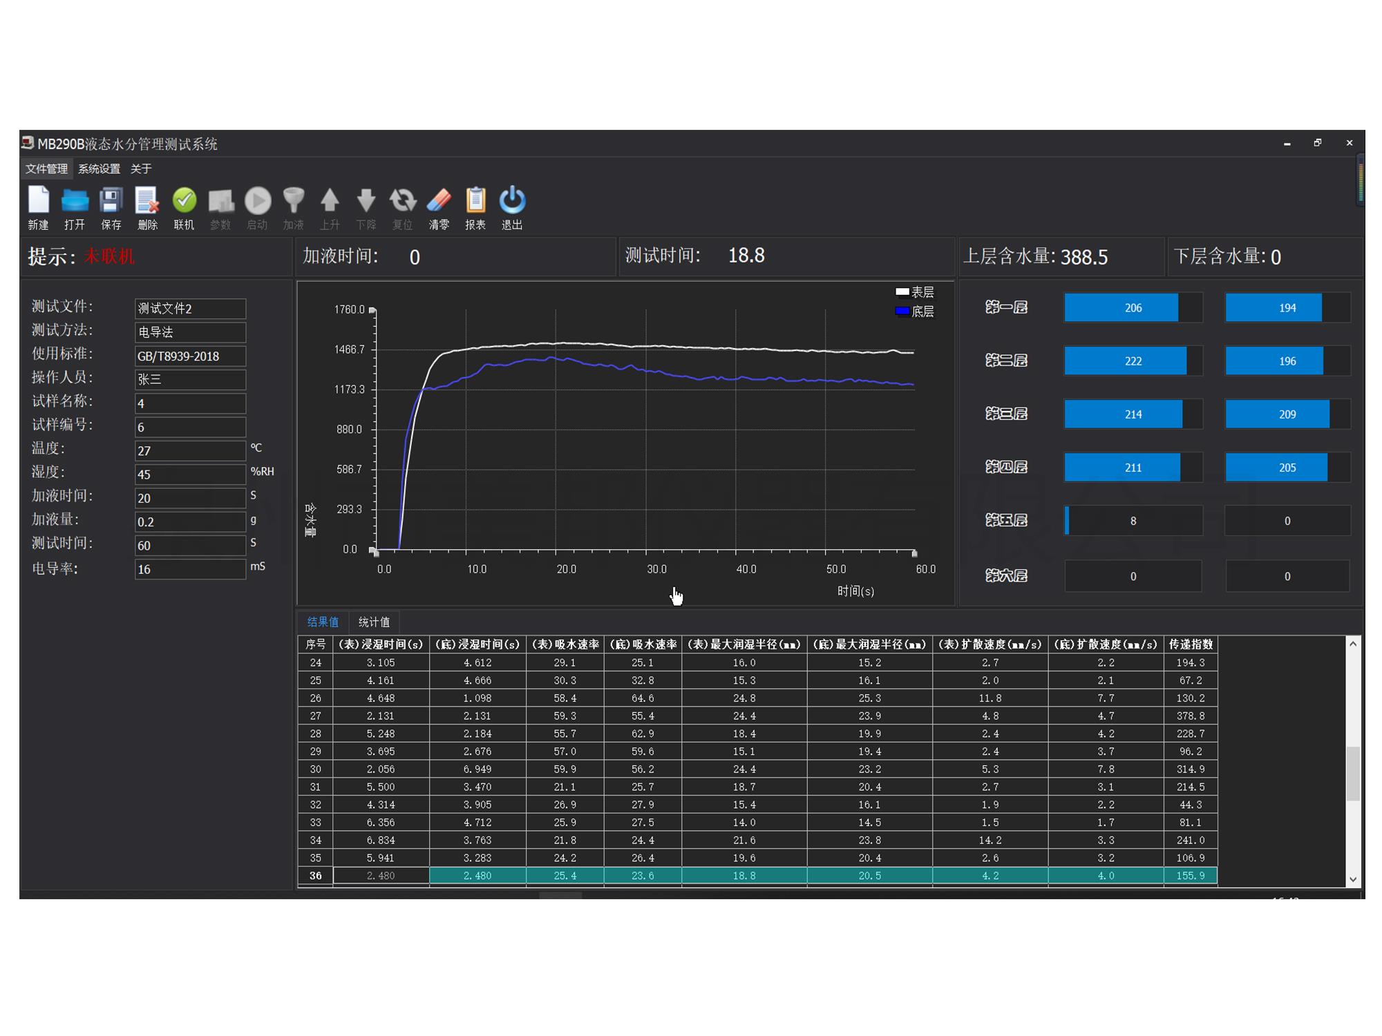Select row 30 in the results table

[316, 769]
